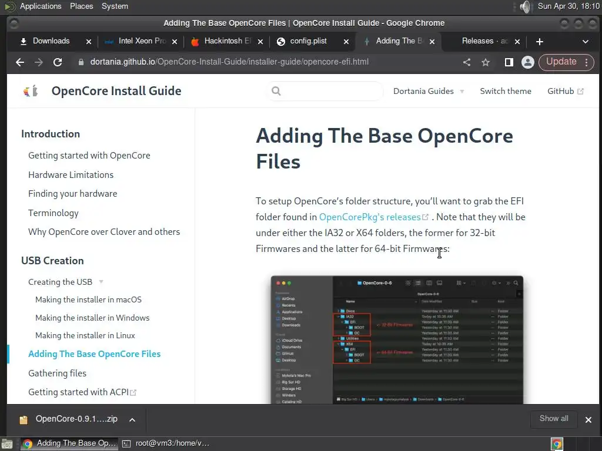Open the OpenCore-0.9.1 zip download
The image size is (602, 451).
(x=76, y=419)
